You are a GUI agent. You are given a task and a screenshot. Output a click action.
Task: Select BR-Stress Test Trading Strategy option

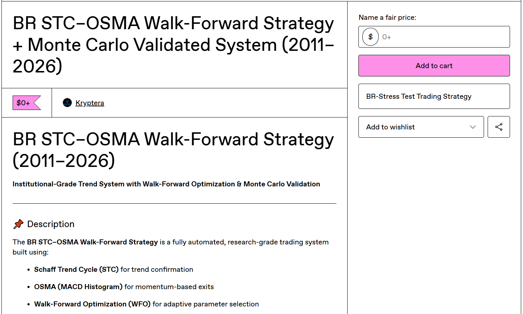pos(434,96)
